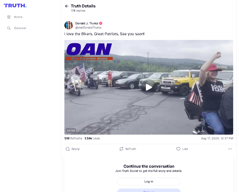Open the three-dot more options menu

tap(230, 149)
